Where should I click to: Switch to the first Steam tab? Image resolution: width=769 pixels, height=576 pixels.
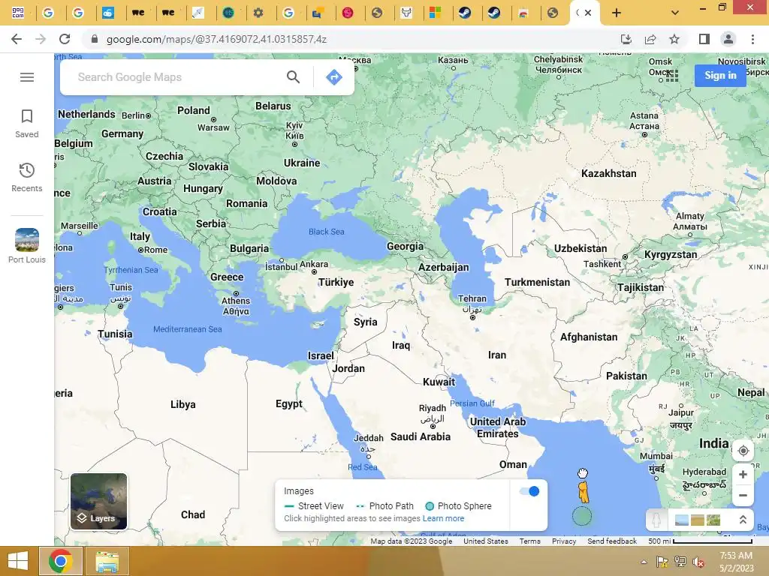click(x=464, y=13)
